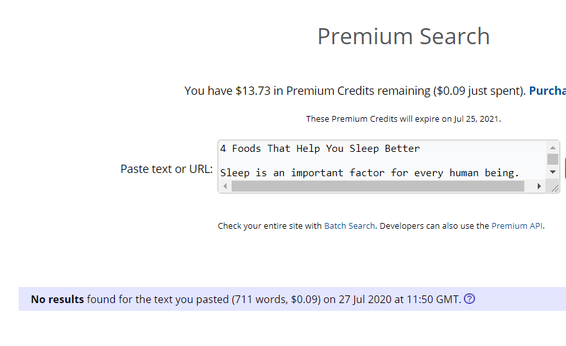The height and width of the screenshot is (346, 566).
Task: Click the text box scroll down arrow
Action: point(553,172)
